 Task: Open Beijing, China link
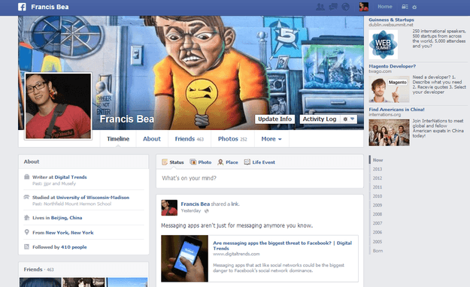pyautogui.click(x=66, y=218)
